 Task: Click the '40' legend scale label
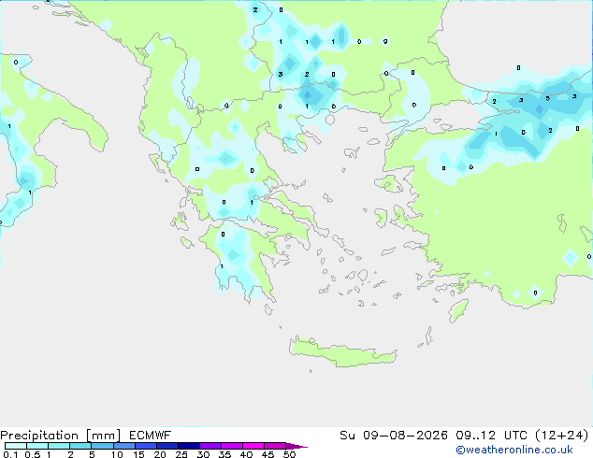(x=246, y=454)
